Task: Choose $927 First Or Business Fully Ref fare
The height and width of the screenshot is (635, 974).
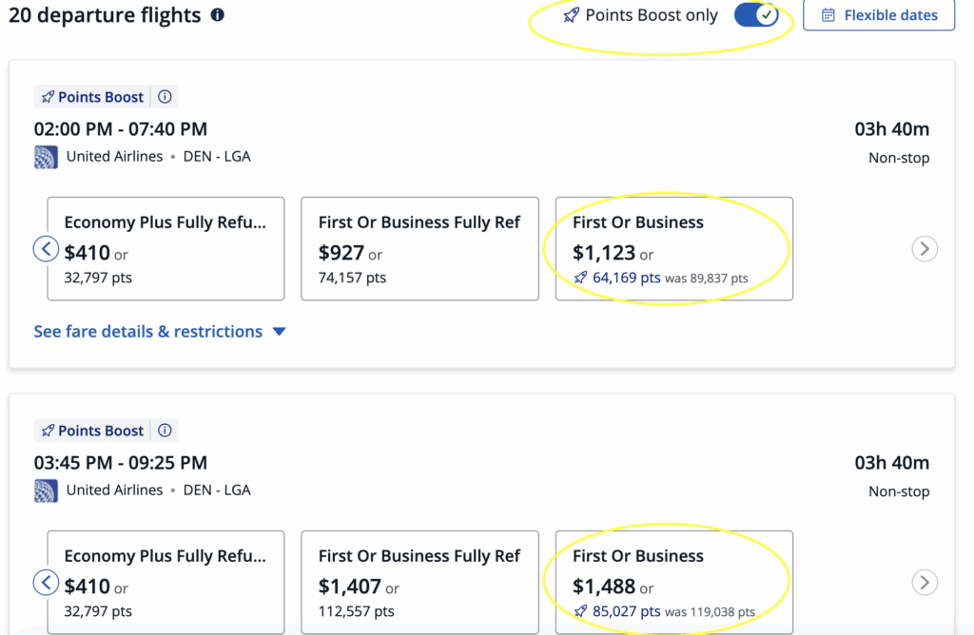Action: [x=419, y=249]
